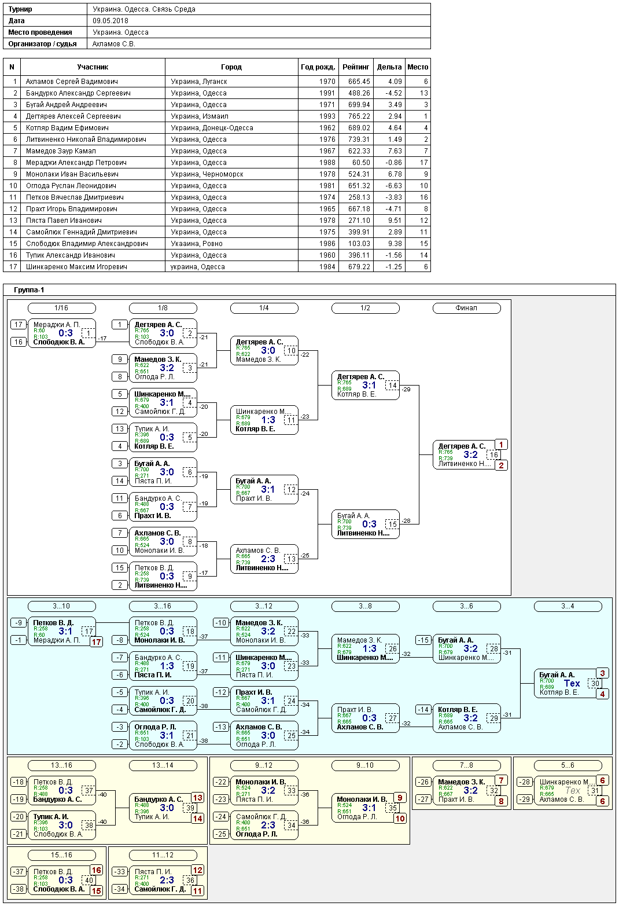Viewport: 619px width, 906px height.
Task: Open the 3...10 consolation round header
Action: click(61, 606)
